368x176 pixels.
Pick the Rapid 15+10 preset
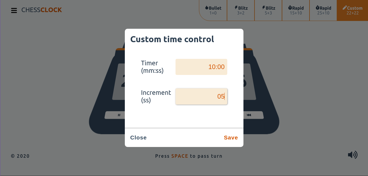pyautogui.click(x=296, y=10)
